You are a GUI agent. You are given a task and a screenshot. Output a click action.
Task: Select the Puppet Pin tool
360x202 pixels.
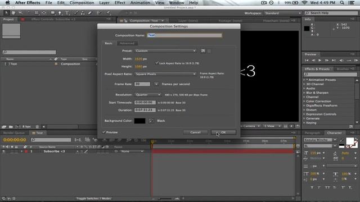pos(108,13)
